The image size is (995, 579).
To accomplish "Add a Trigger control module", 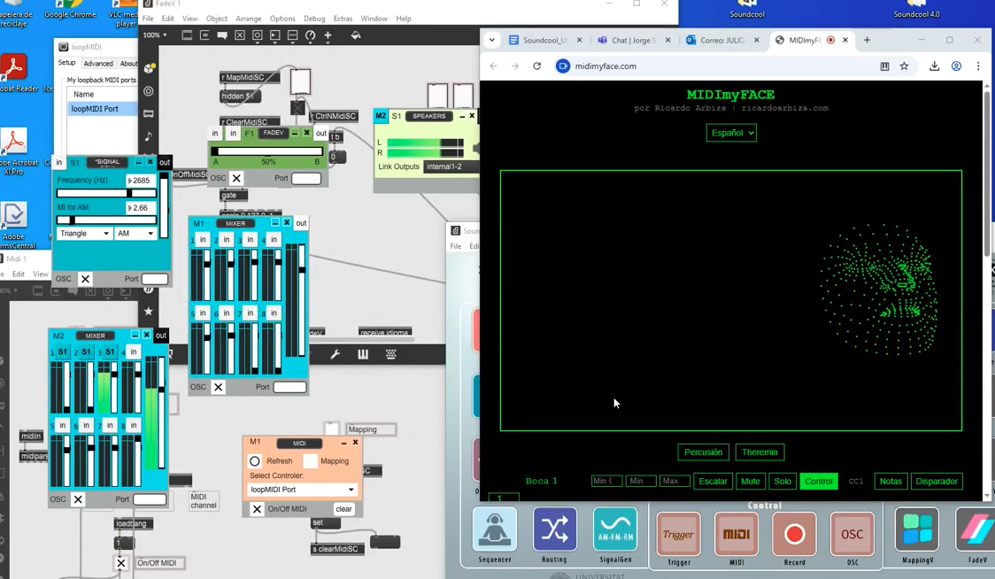I will coord(678,535).
